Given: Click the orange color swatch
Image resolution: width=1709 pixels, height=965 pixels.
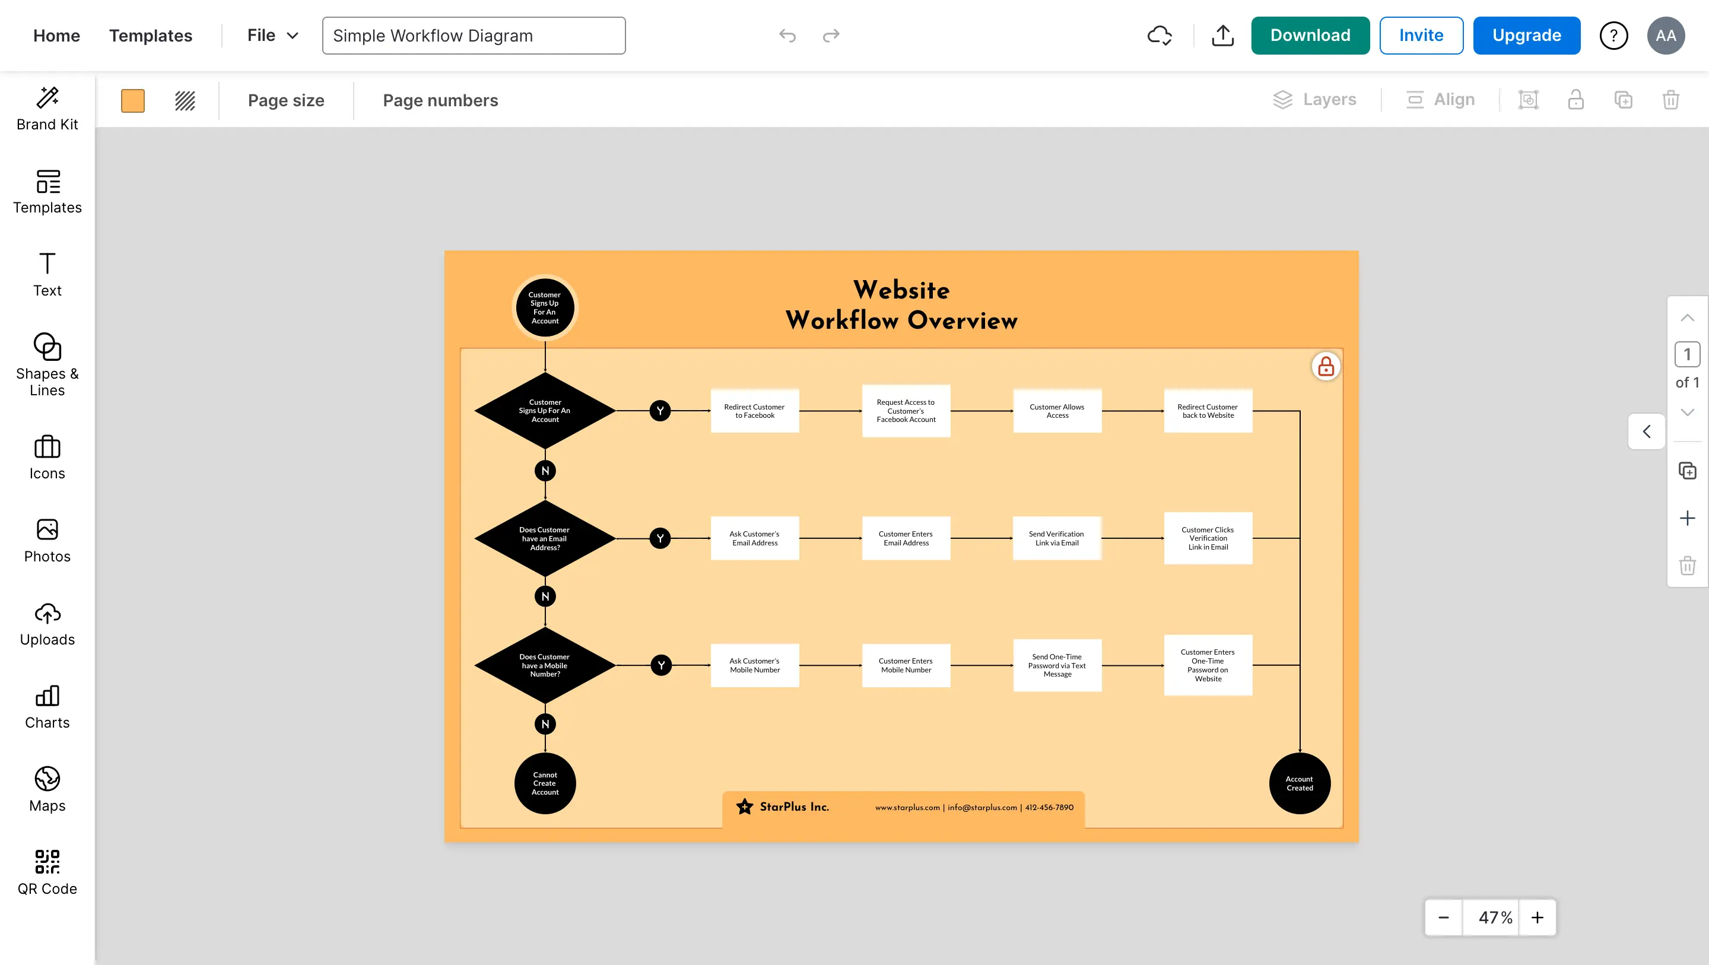Looking at the screenshot, I should [133, 100].
